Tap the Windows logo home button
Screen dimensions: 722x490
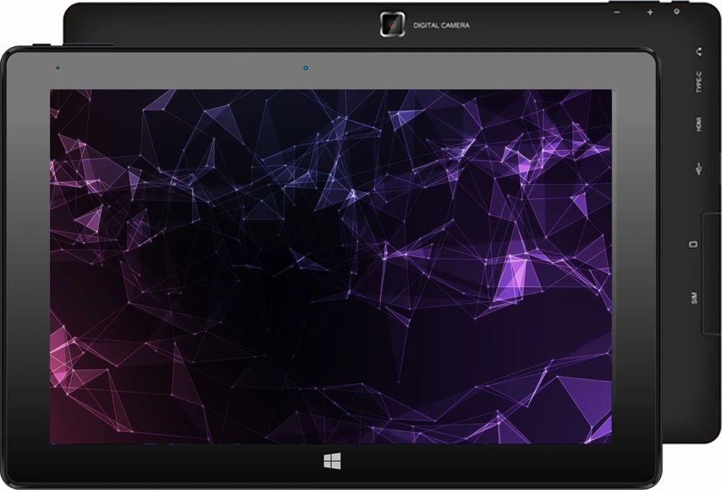point(332,461)
